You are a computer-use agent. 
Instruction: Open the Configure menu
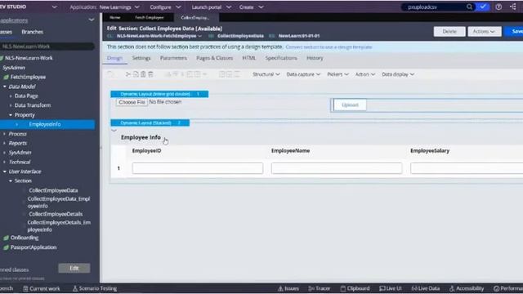pos(165,7)
